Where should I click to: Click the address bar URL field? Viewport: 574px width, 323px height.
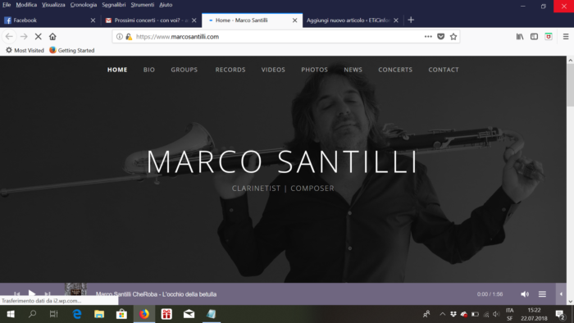278,37
